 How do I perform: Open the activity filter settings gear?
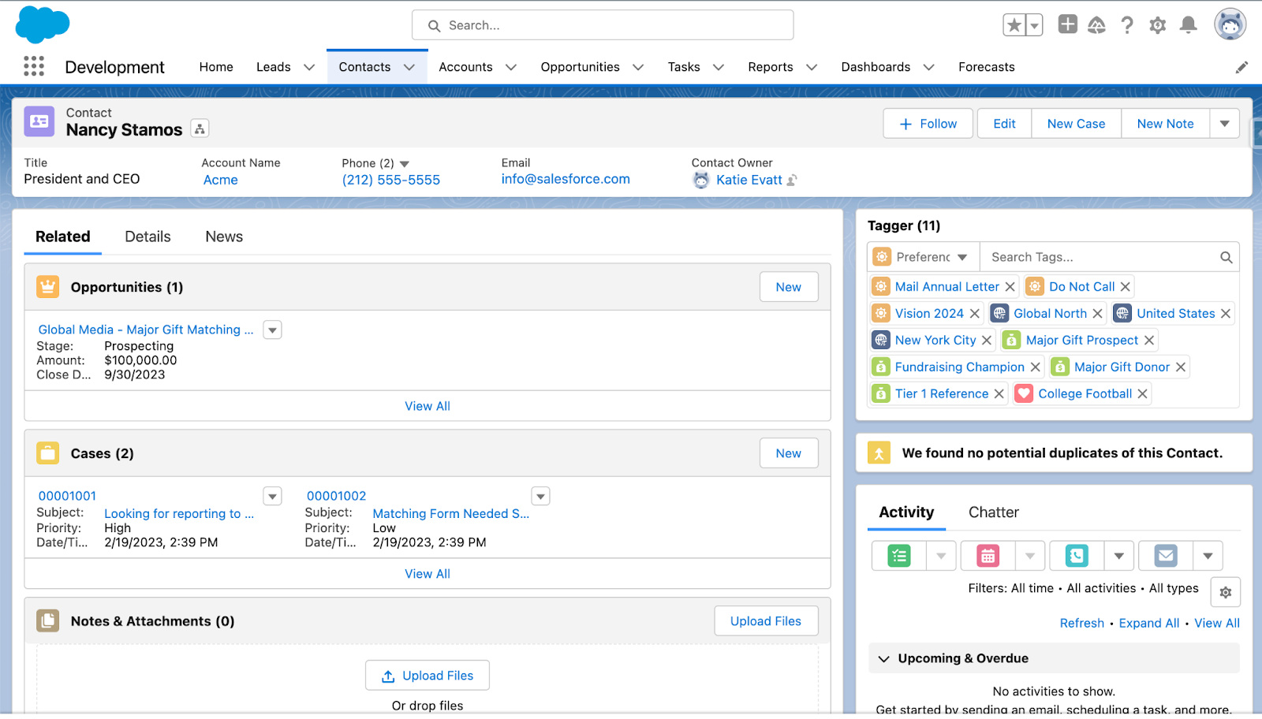[1225, 592]
